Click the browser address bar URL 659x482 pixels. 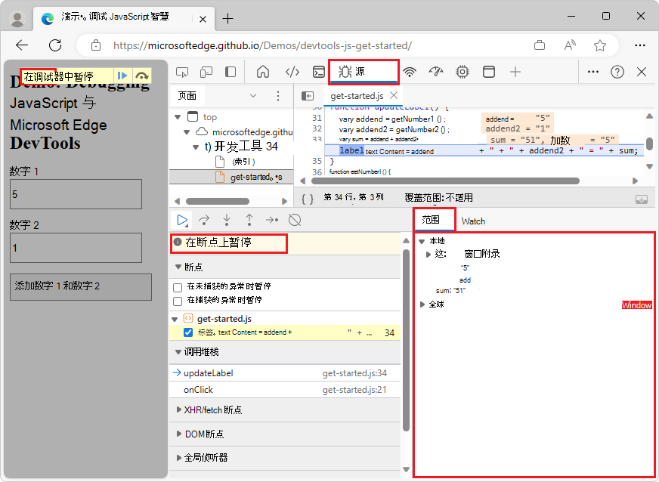(263, 45)
